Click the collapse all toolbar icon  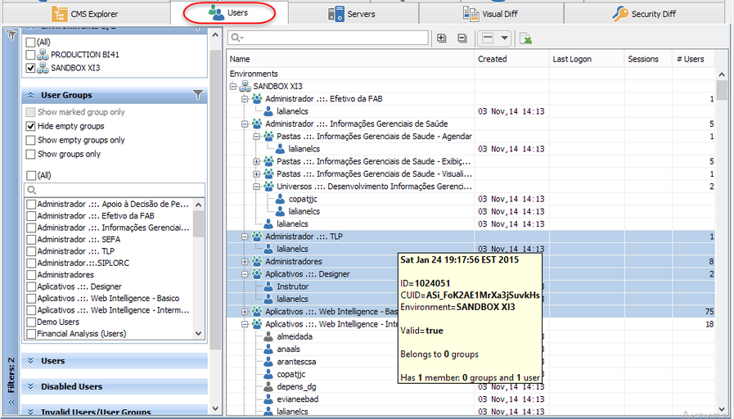click(462, 38)
